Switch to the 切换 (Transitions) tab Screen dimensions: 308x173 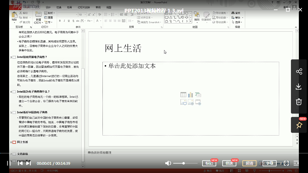point(59,7)
